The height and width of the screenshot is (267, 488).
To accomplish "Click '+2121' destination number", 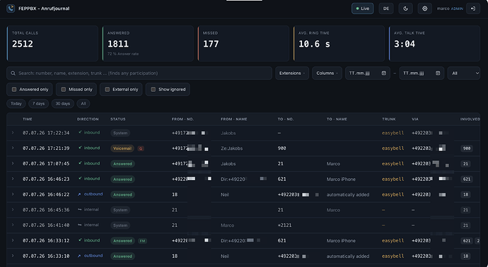I will 284,225.
